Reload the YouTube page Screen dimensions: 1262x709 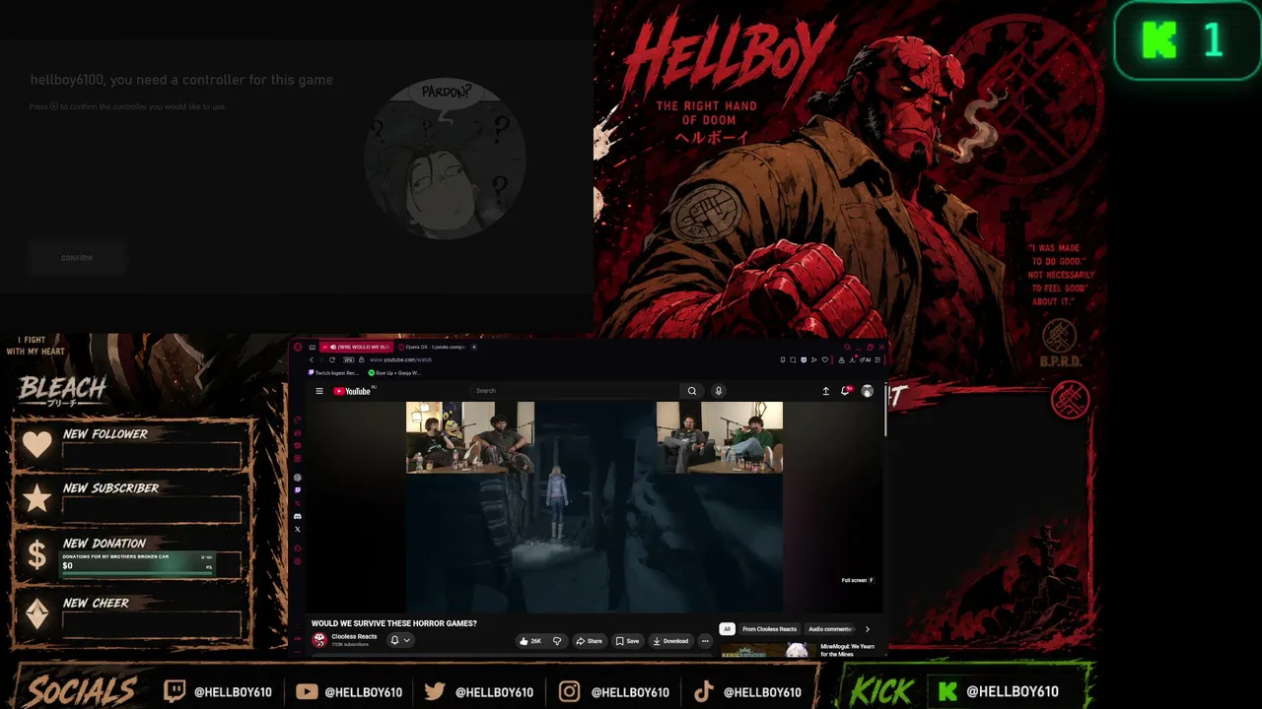[x=332, y=359]
